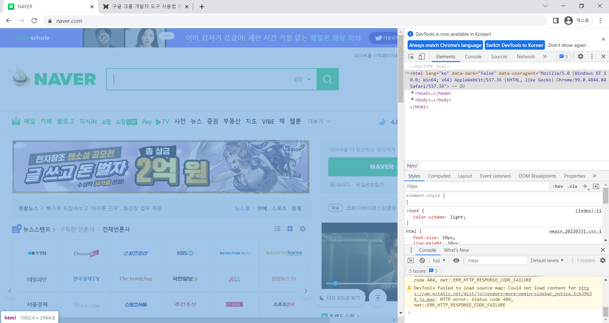Open a new browser tab
609x323 pixels.
(202, 7)
